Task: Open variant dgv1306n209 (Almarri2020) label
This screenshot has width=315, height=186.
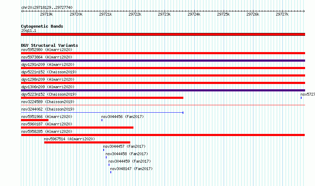Action: tap(48, 87)
